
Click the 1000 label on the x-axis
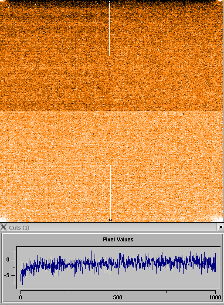click(x=215, y=298)
